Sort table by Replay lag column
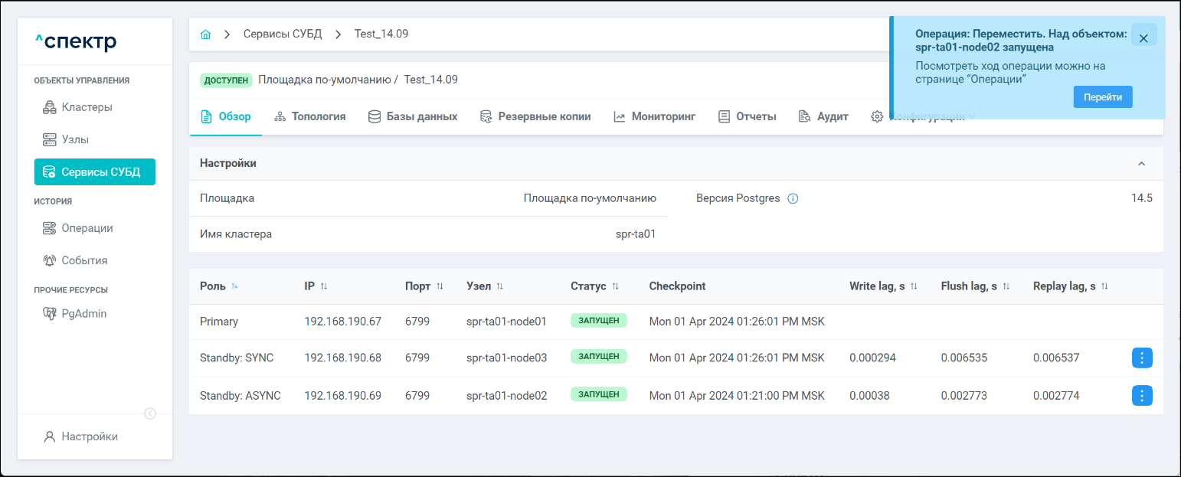This screenshot has height=477, width=1181. (1104, 286)
